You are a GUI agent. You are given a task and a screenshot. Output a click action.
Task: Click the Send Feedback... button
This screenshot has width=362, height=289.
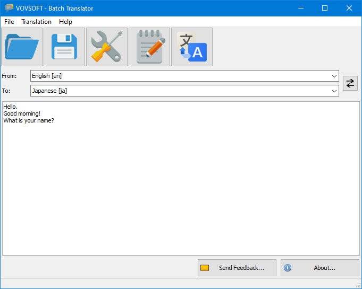pyautogui.click(x=237, y=268)
